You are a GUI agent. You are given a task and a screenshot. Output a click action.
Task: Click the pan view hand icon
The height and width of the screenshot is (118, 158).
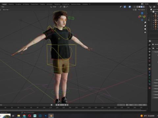point(145,26)
